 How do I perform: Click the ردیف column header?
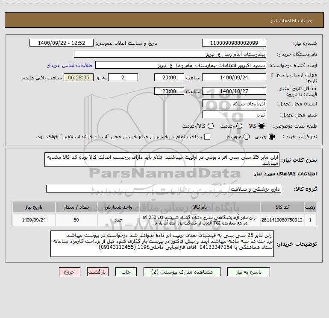click(310, 207)
